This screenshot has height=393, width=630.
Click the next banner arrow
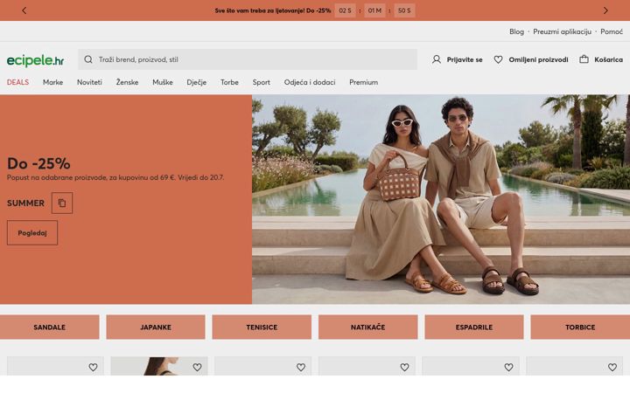click(x=605, y=10)
